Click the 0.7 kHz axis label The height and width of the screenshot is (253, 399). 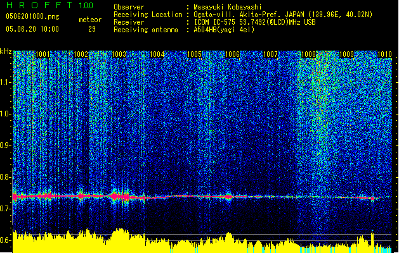pyautogui.click(x=6, y=209)
